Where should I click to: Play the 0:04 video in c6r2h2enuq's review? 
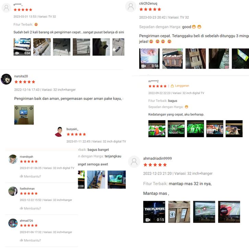click(x=149, y=59)
